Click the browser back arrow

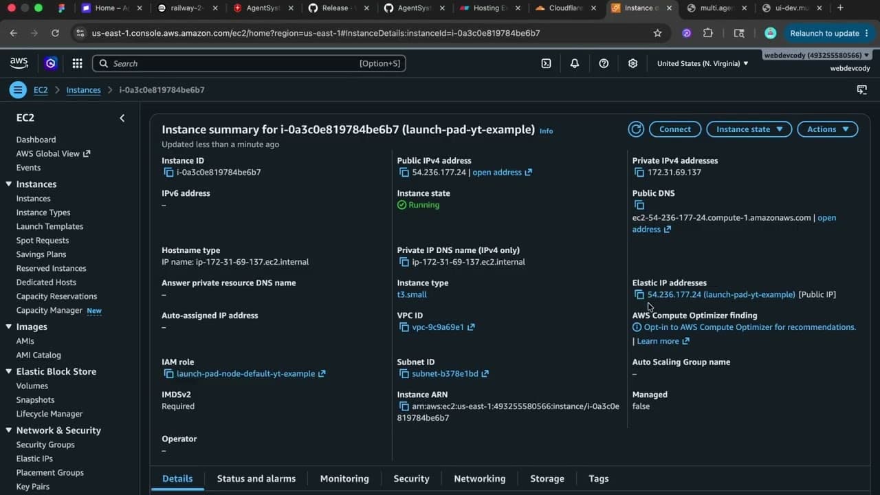[x=14, y=33]
